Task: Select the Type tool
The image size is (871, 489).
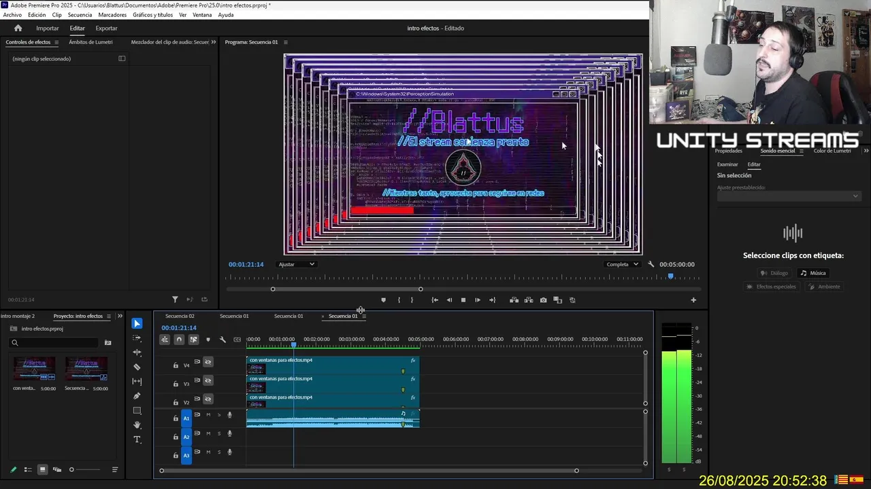Action: pyautogui.click(x=137, y=439)
